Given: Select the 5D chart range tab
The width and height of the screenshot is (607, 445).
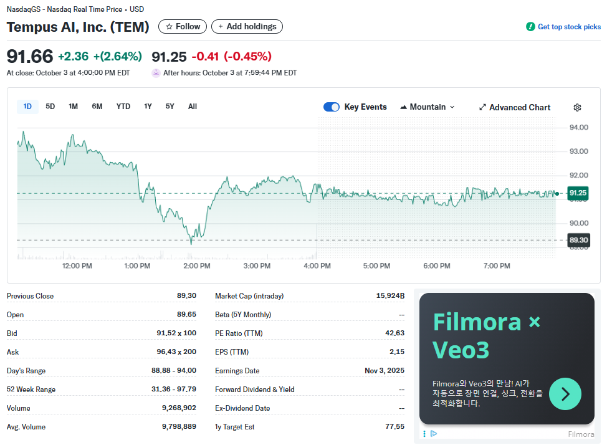Looking at the screenshot, I should (x=50, y=107).
